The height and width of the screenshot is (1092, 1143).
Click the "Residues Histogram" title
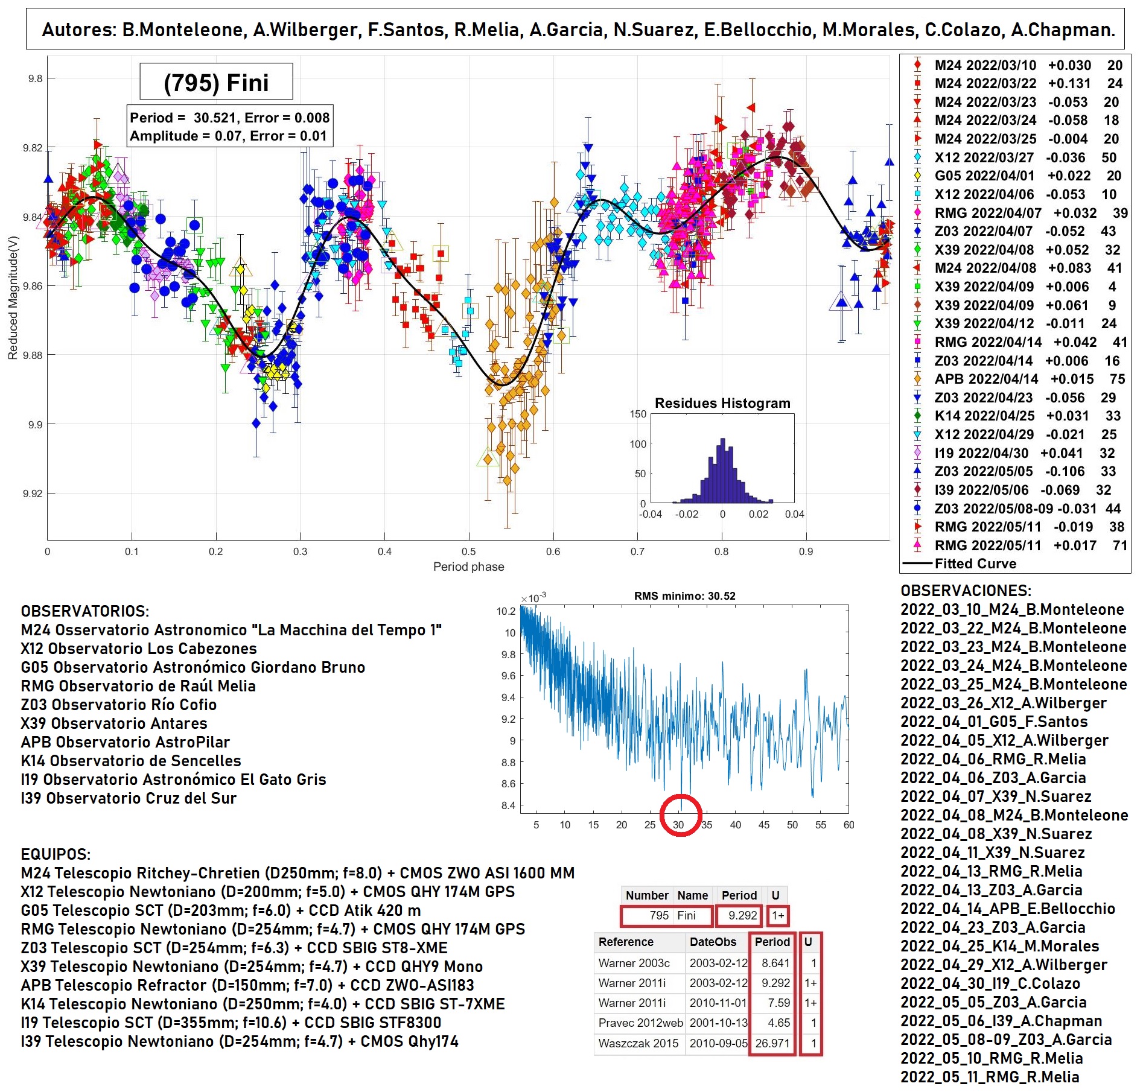pyautogui.click(x=722, y=403)
